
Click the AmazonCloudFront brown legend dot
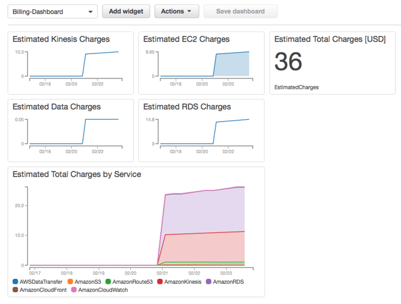coord(16,290)
